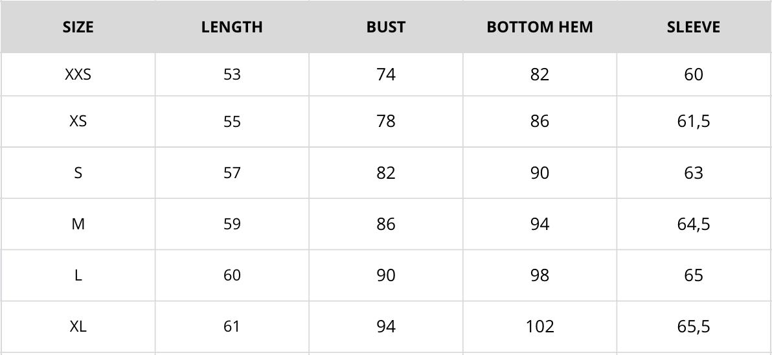Click the SIZE column header
This screenshot has width=772, height=355.
click(x=78, y=27)
